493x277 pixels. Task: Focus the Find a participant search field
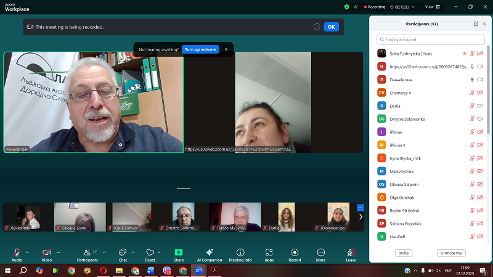click(430, 39)
